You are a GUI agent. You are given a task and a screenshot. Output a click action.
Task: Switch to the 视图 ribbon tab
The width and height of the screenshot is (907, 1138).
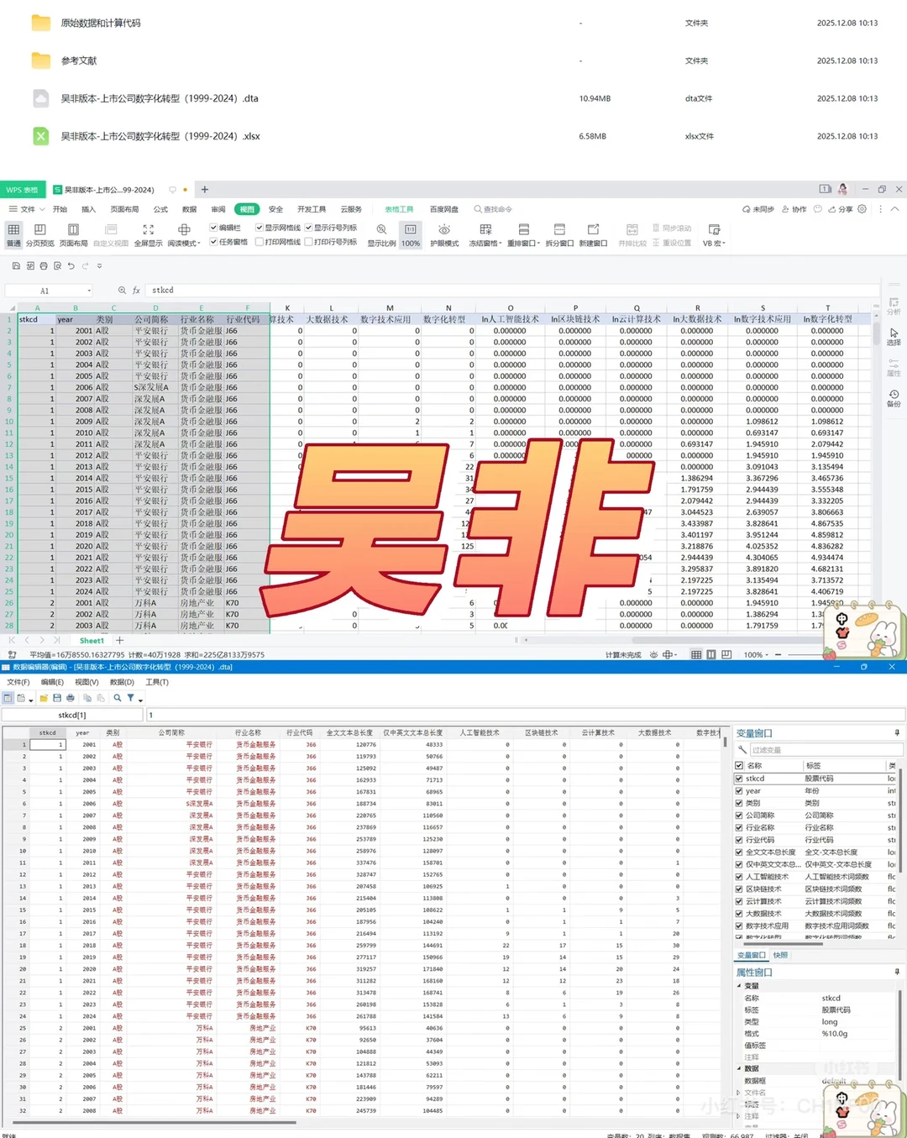tap(246, 208)
